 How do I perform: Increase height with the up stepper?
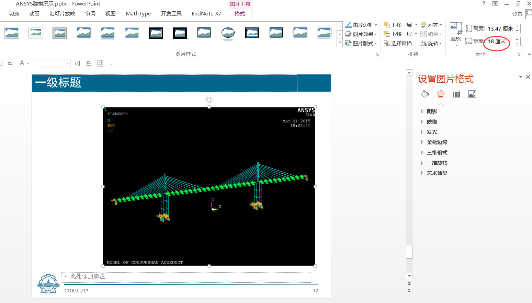click(517, 26)
